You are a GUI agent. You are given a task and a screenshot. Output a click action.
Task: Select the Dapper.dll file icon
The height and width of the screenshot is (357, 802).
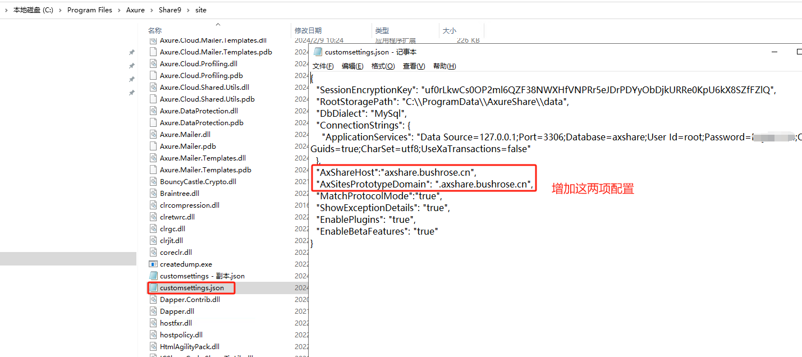tap(152, 311)
